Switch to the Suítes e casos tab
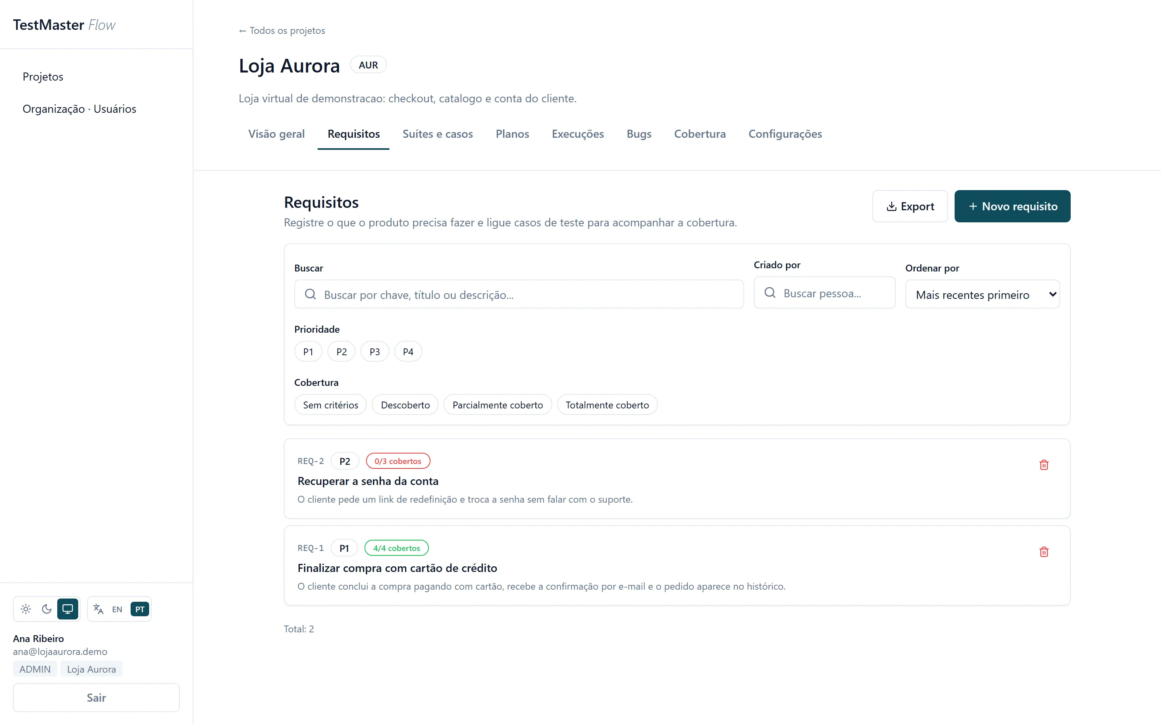This screenshot has width=1161, height=725. (x=437, y=134)
